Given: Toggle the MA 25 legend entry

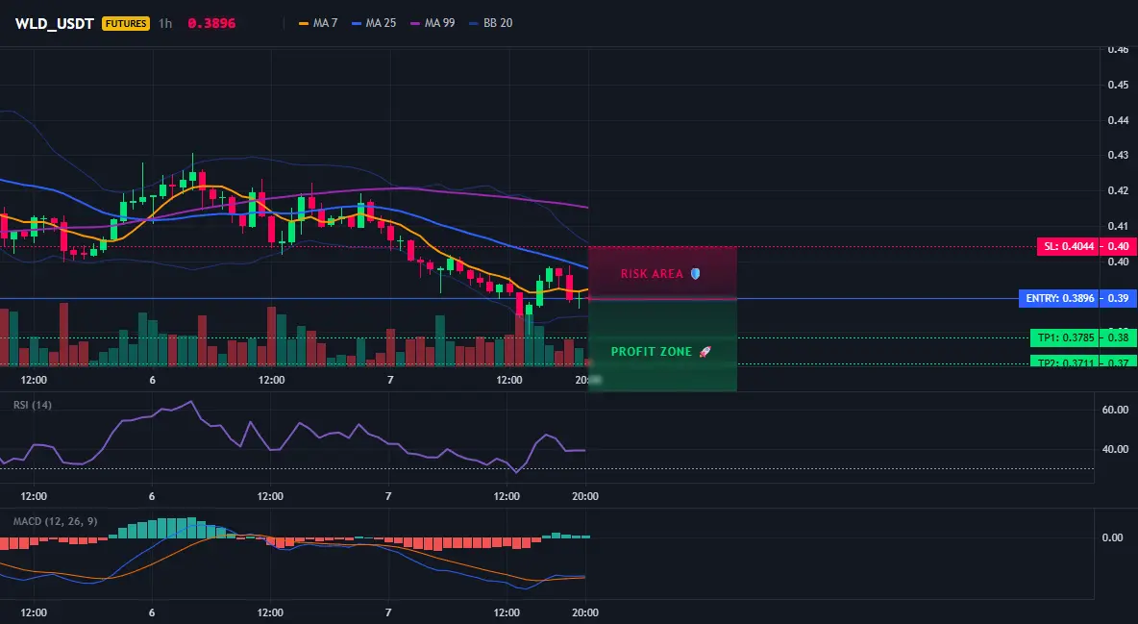Looking at the screenshot, I should pos(374,23).
